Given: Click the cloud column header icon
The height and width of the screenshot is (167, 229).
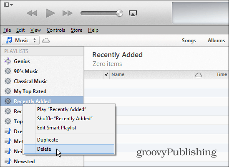Looking at the screenshot, I should click(199, 75).
